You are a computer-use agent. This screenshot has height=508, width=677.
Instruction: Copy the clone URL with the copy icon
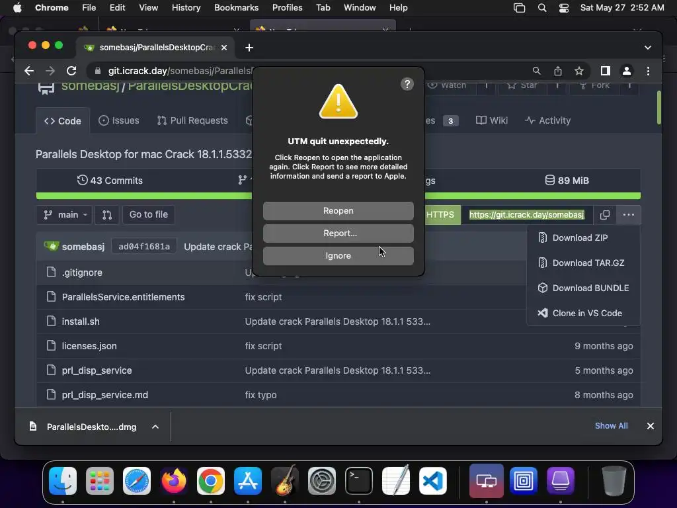coord(605,215)
